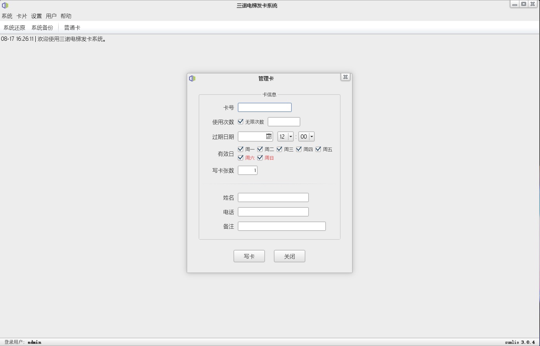Click the 关闭 button

pos(290,256)
